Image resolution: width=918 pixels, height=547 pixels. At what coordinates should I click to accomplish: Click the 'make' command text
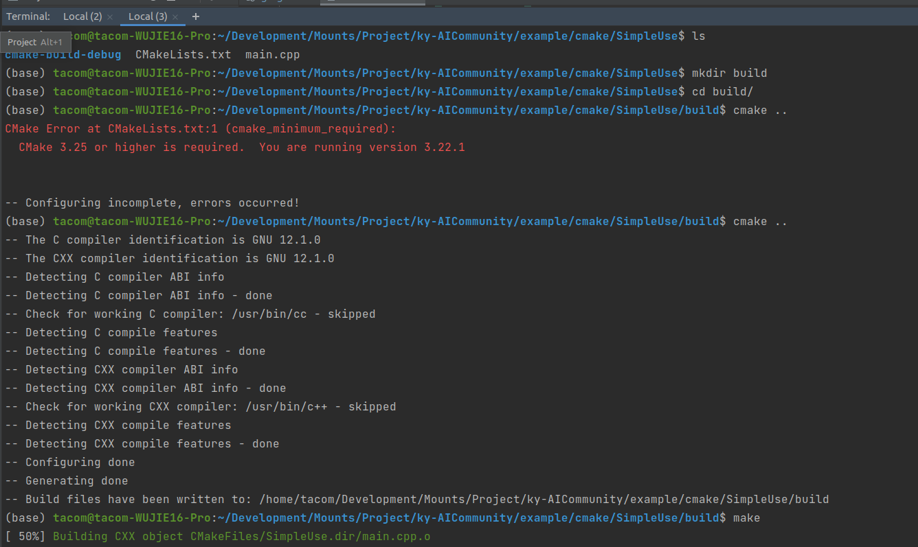click(x=746, y=517)
